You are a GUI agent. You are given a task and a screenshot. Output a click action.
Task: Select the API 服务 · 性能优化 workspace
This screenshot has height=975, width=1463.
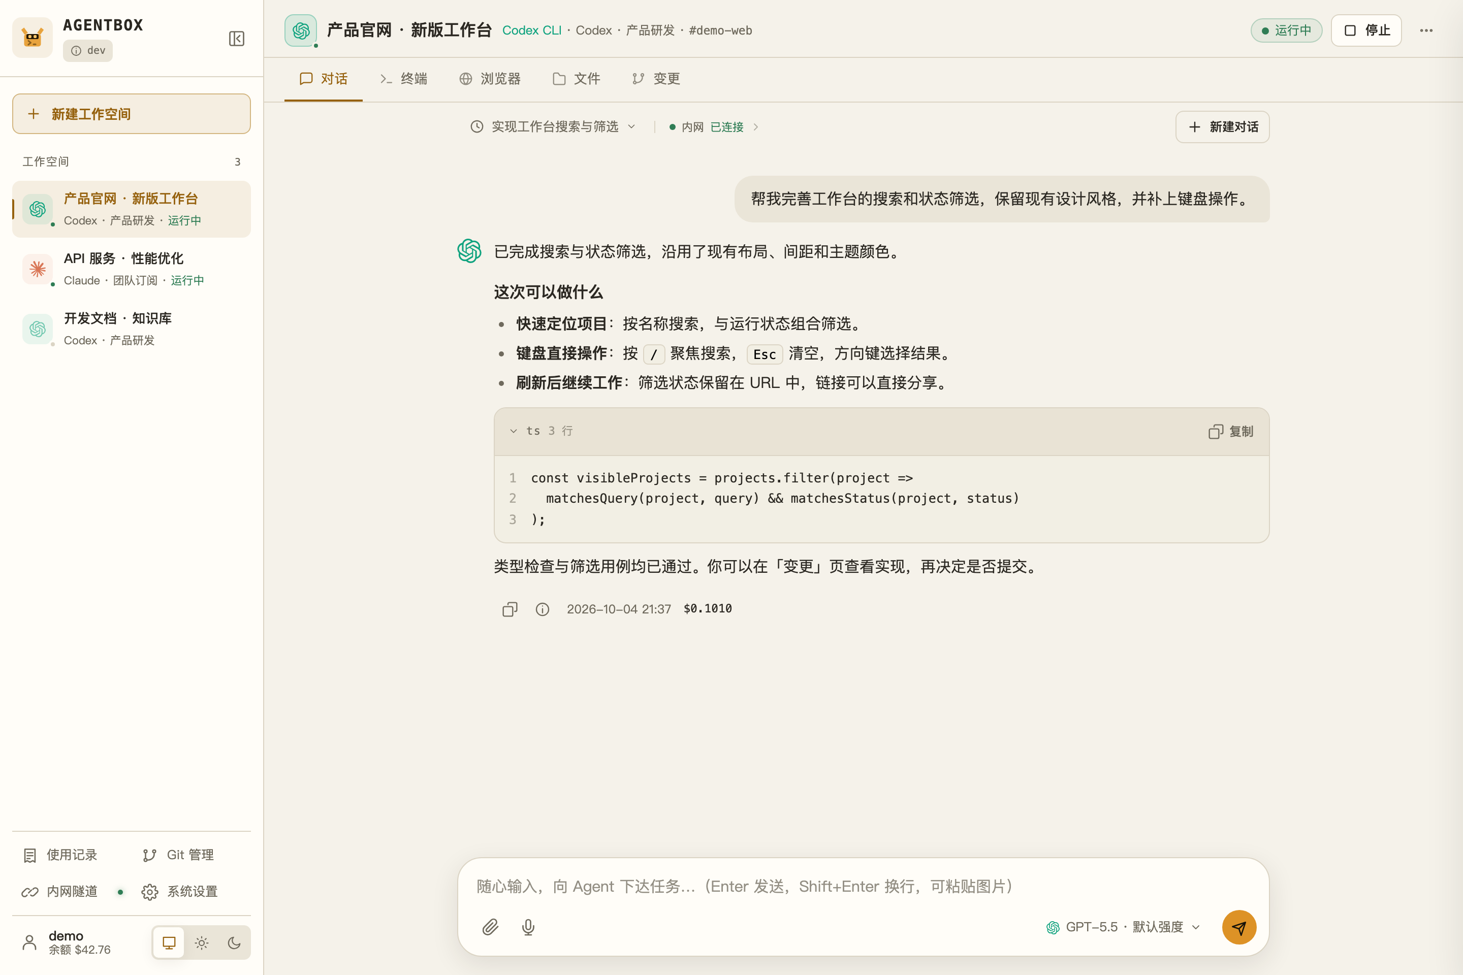click(131, 269)
